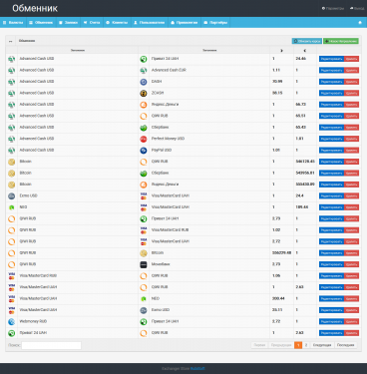This screenshot has width=367, height=374.
Task: Click the Webmoney RUB globe icon
Action: coord(12,322)
